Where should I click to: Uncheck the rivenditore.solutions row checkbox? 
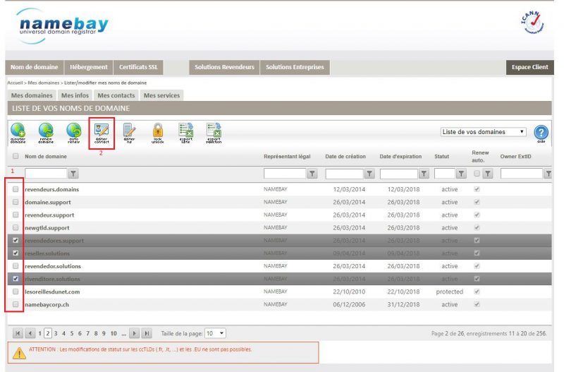(16, 278)
